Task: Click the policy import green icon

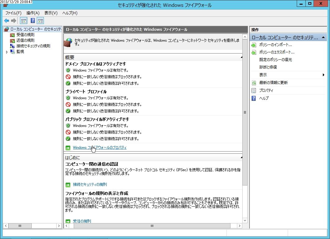Action: pos(254,45)
